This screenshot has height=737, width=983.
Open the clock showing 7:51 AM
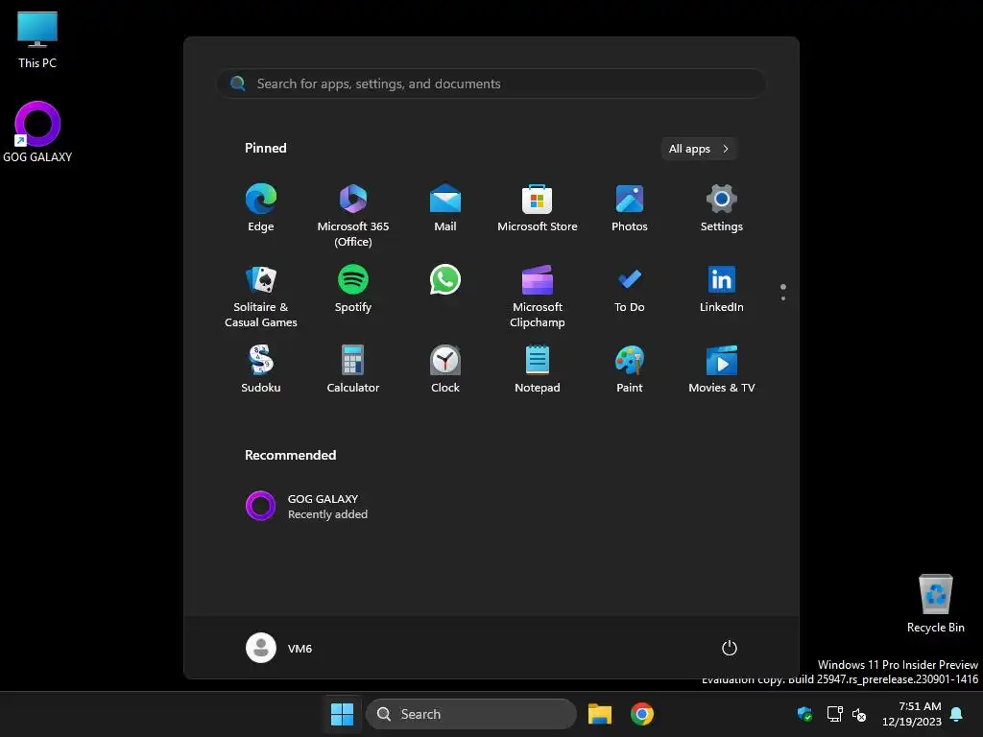pos(912,714)
